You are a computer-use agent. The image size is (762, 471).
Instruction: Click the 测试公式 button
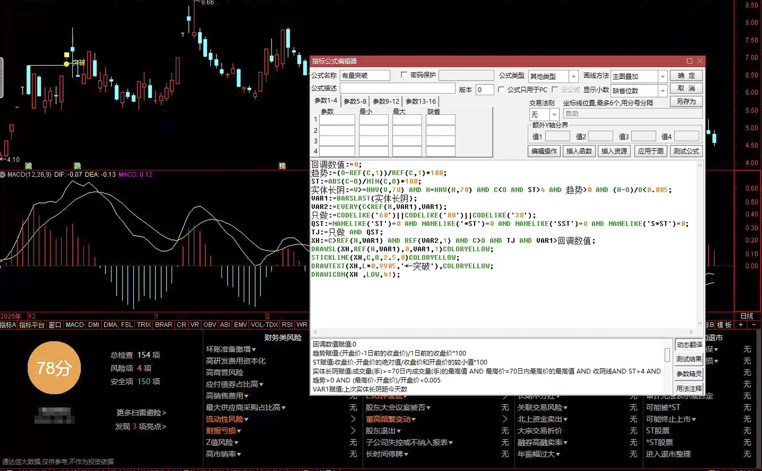pyautogui.click(x=686, y=151)
